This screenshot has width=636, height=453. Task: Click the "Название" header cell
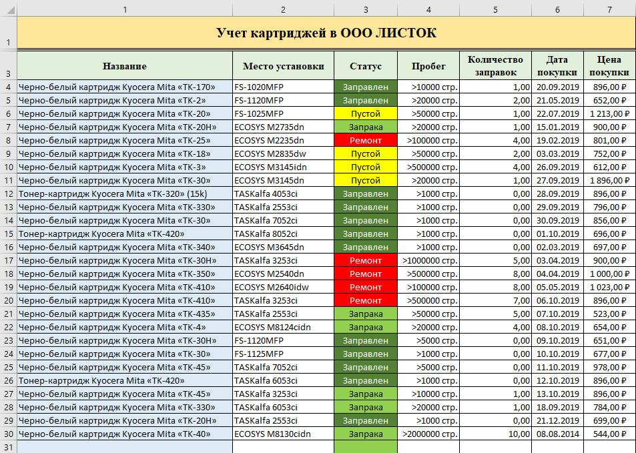tap(124, 66)
